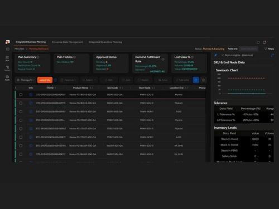Screen dimensions: 279x209
Task: Click the Add button
Action: 126,80
